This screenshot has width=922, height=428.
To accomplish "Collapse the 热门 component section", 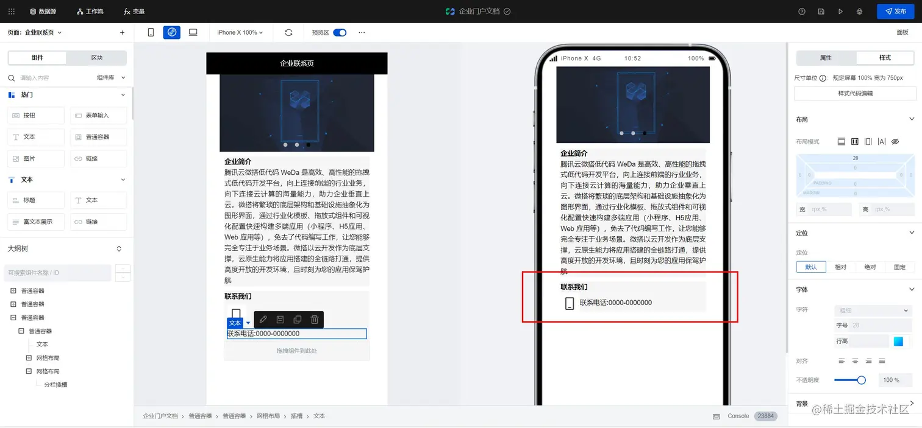I will (123, 95).
